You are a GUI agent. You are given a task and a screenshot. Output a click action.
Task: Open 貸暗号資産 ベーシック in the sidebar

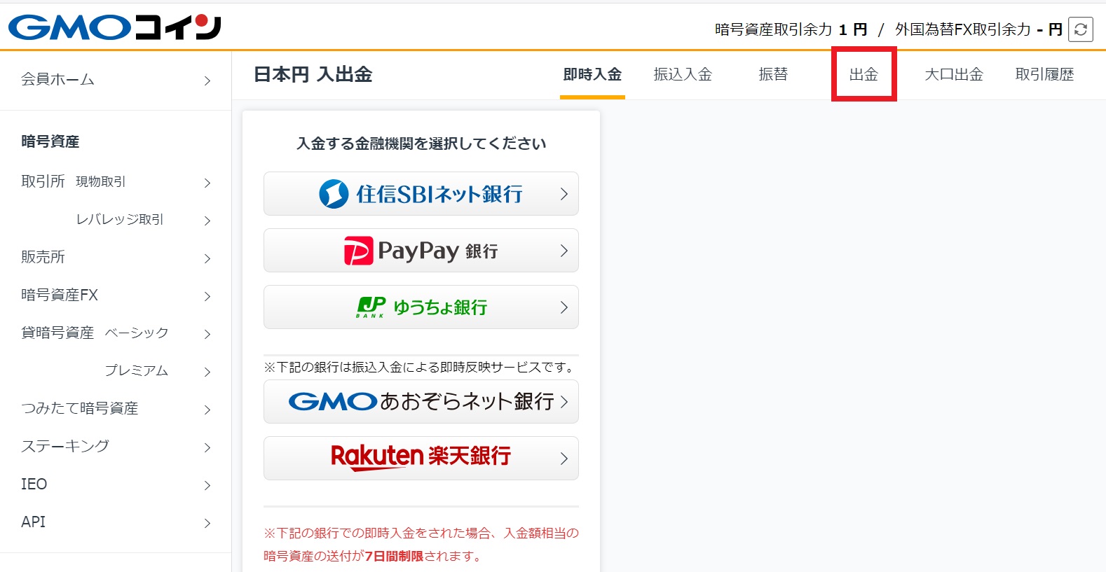116,333
